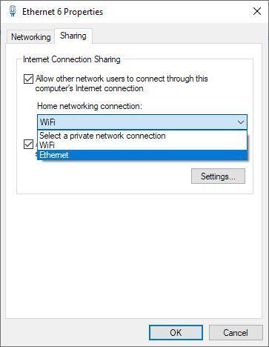Screen dimensions: 269x347
Task: Close the Ethernet 6 Properties dialog
Action: 257,11
